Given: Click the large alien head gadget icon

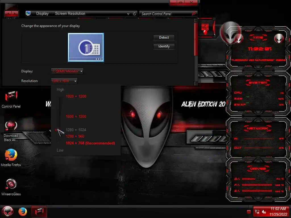Looking at the screenshot, I should (230, 32).
